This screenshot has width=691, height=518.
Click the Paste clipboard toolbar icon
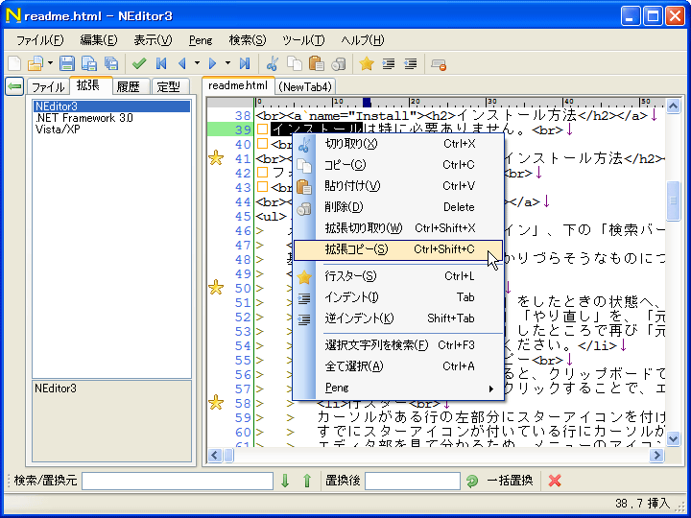(317, 64)
